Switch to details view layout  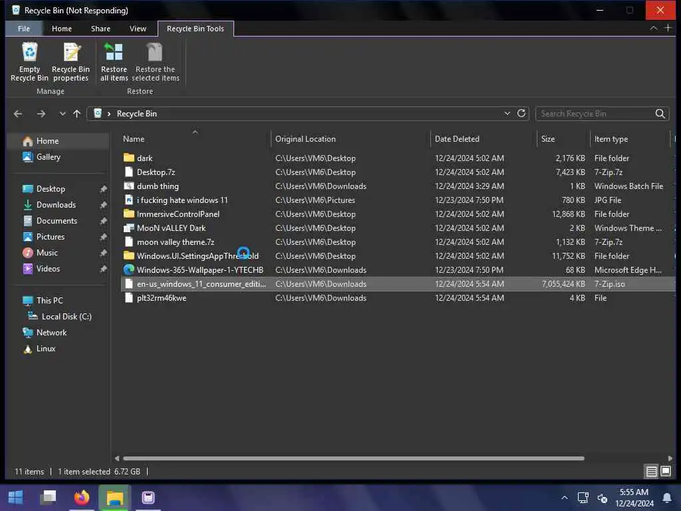coord(651,472)
